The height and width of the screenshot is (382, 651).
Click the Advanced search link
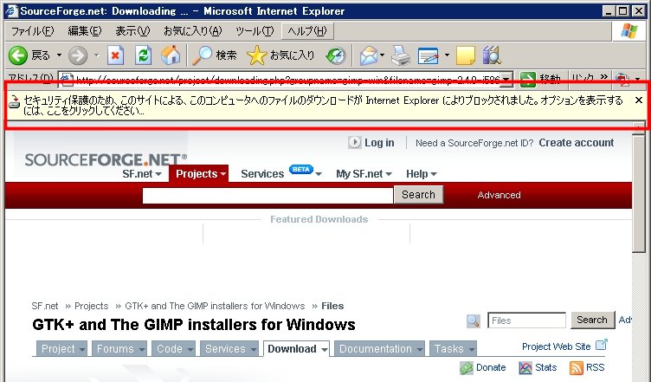pos(499,195)
